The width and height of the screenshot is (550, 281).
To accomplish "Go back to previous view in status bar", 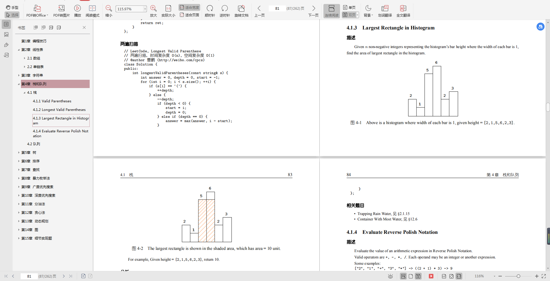I will click(83, 276).
